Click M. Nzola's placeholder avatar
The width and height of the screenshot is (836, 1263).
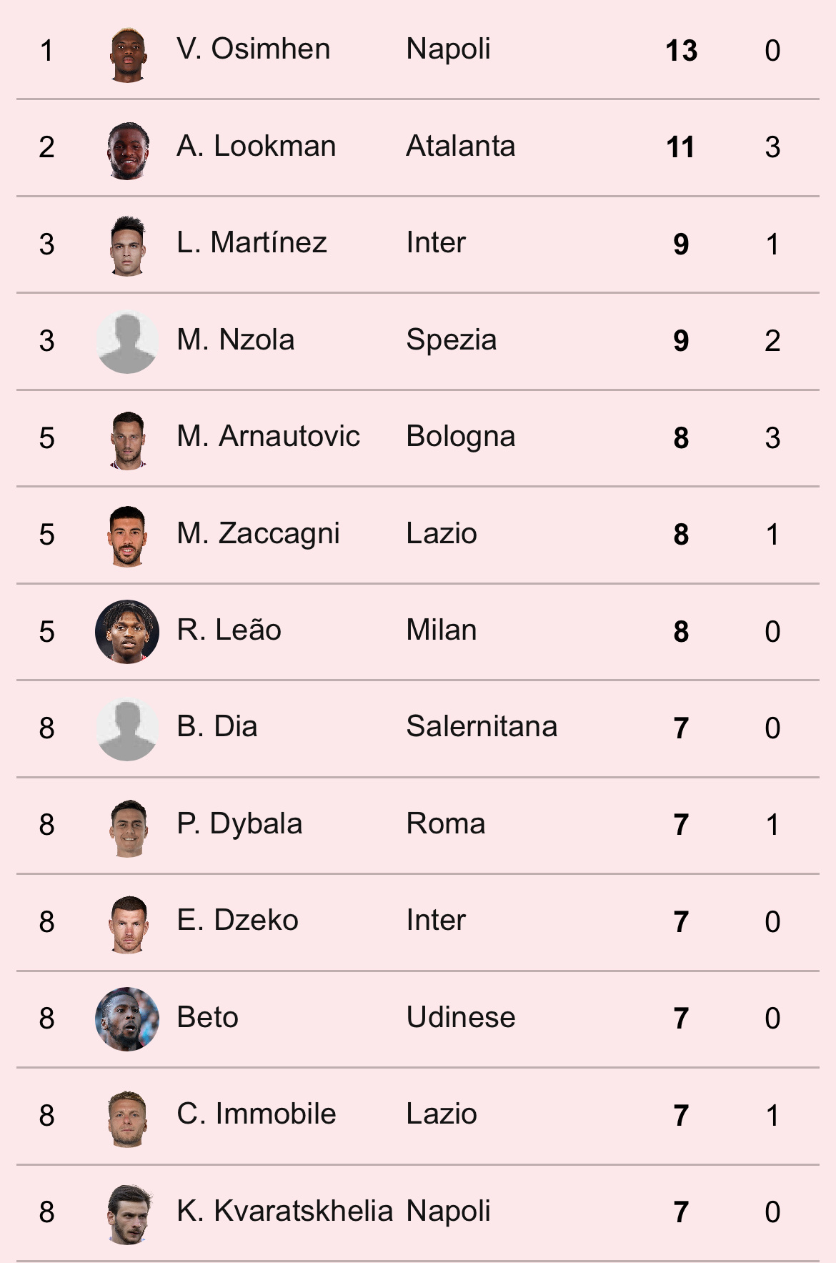click(127, 342)
